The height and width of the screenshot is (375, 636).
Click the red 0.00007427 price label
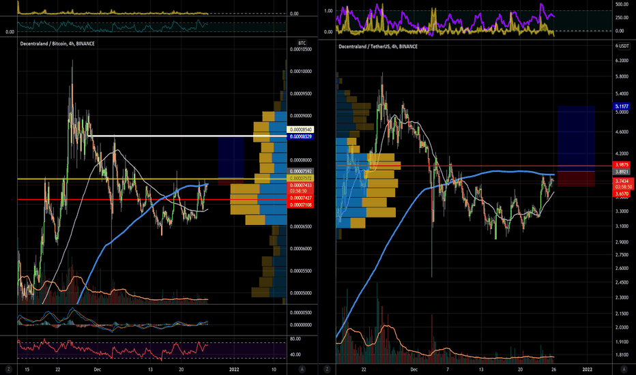pyautogui.click(x=300, y=198)
